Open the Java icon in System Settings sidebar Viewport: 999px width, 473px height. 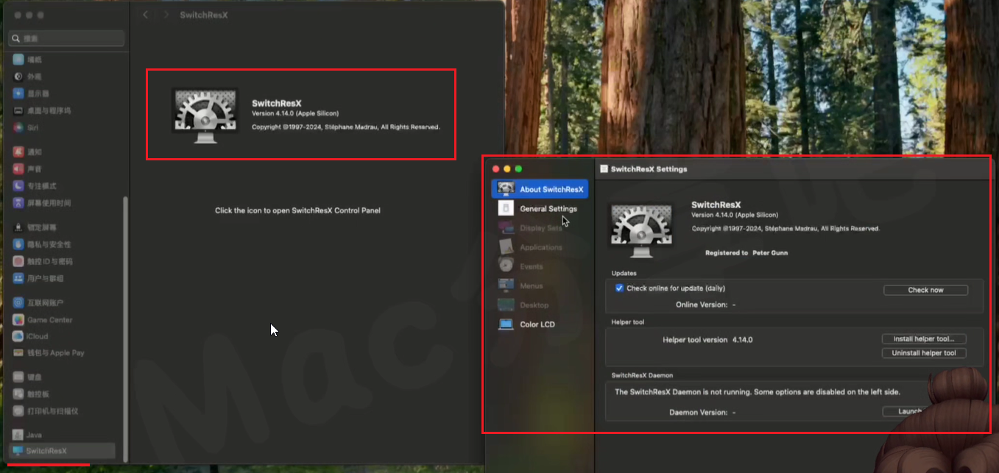click(x=18, y=435)
